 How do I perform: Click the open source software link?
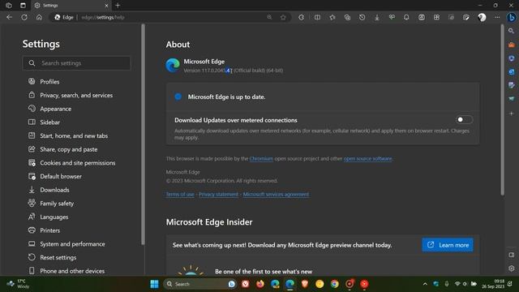point(367,159)
